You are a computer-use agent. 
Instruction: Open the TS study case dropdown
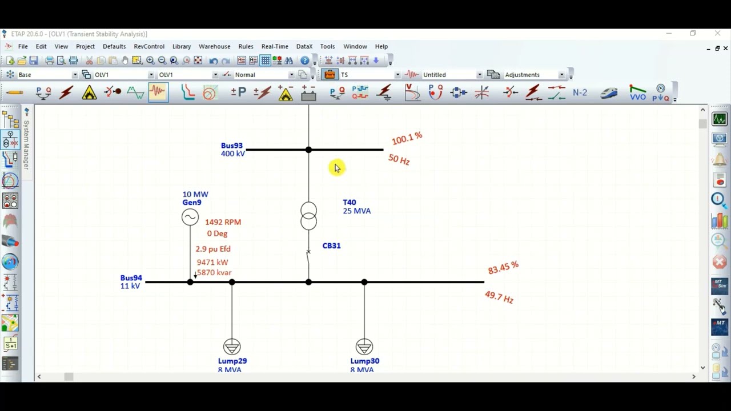click(x=397, y=75)
